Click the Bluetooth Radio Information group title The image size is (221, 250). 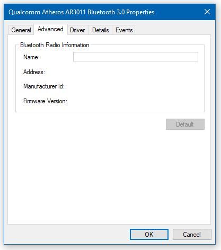[55, 45]
